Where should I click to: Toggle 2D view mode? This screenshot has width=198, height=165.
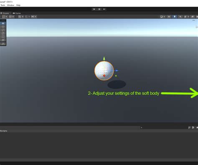click(x=169, y=17)
